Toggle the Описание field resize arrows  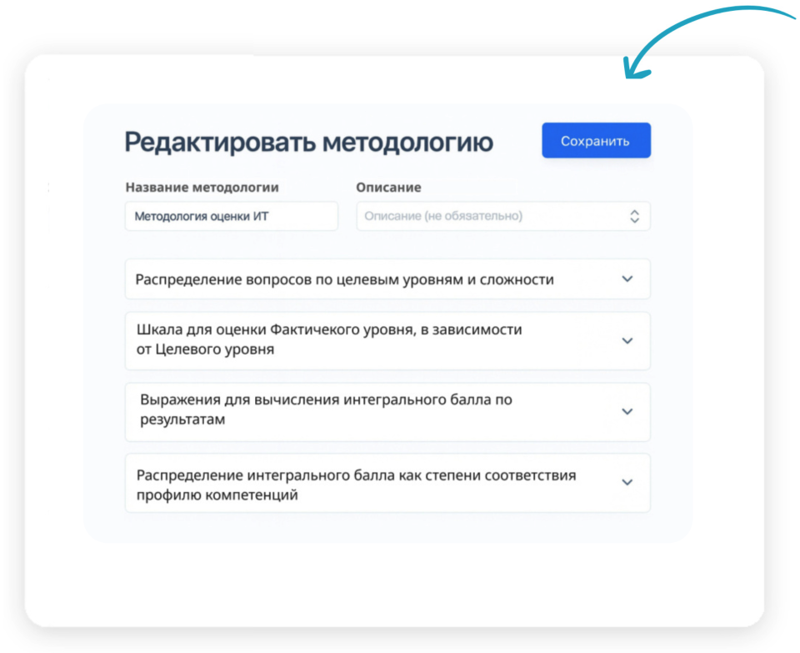[x=634, y=216]
